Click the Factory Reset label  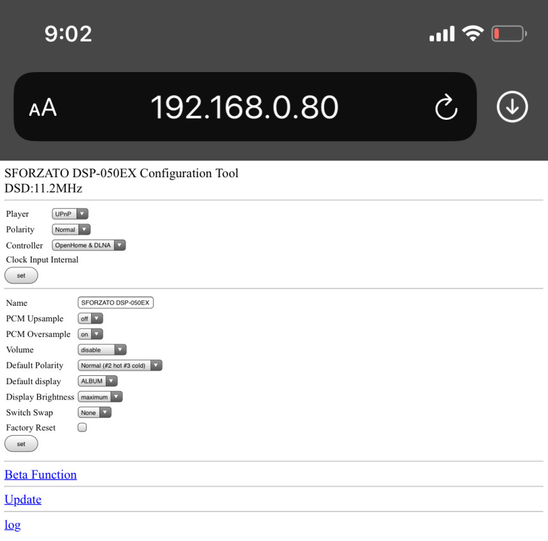[x=31, y=428]
